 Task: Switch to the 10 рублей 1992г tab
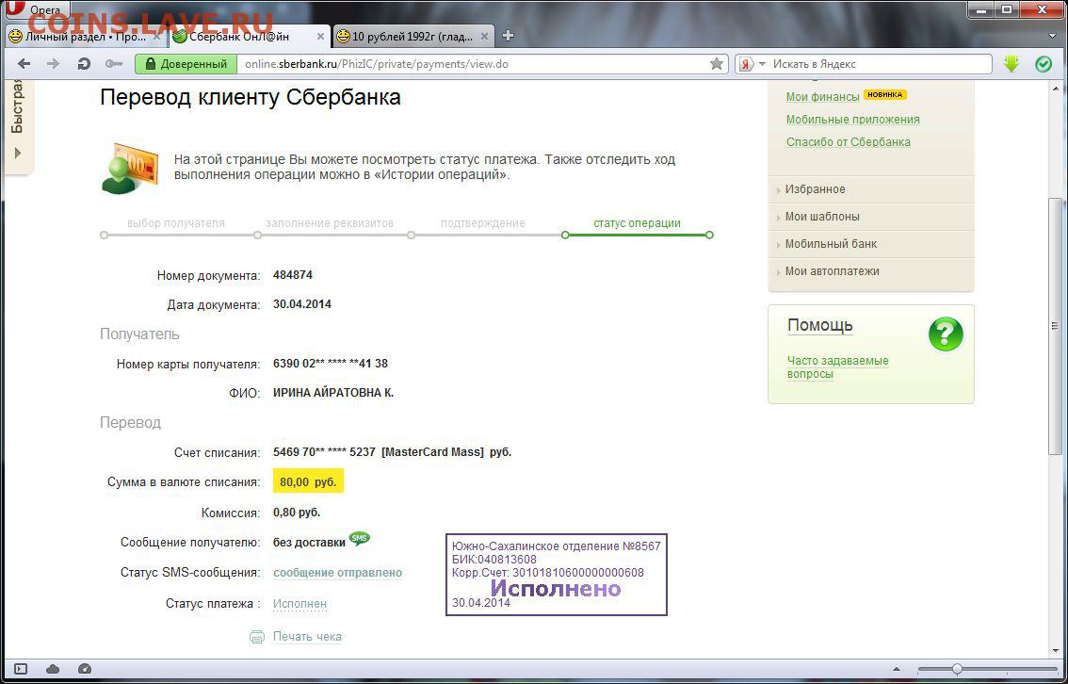pos(413,37)
